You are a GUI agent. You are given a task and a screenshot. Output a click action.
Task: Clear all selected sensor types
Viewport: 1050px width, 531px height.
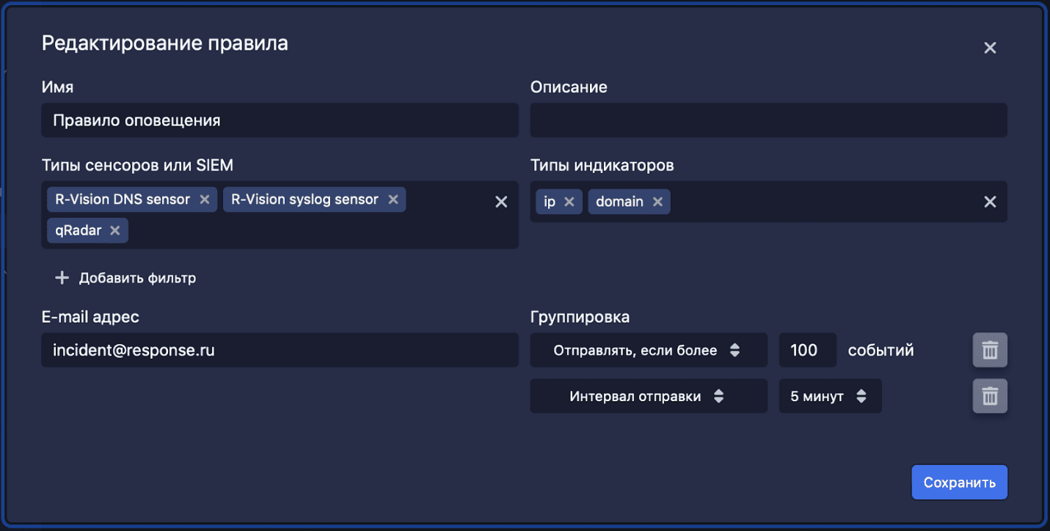(x=501, y=202)
